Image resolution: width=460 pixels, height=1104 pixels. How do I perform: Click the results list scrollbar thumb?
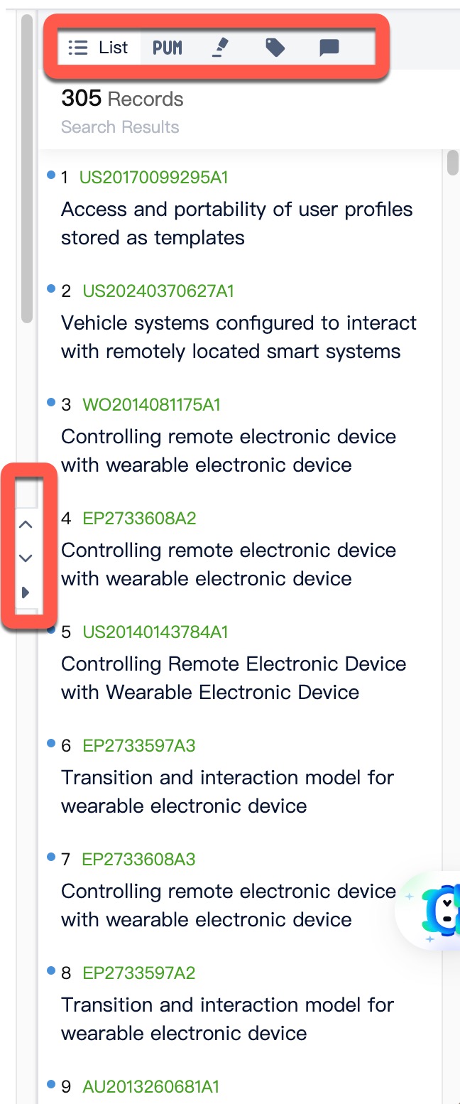(x=452, y=163)
